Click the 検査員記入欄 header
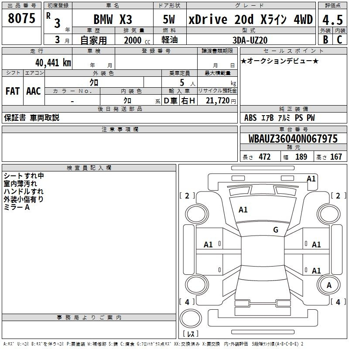 [89, 168]
